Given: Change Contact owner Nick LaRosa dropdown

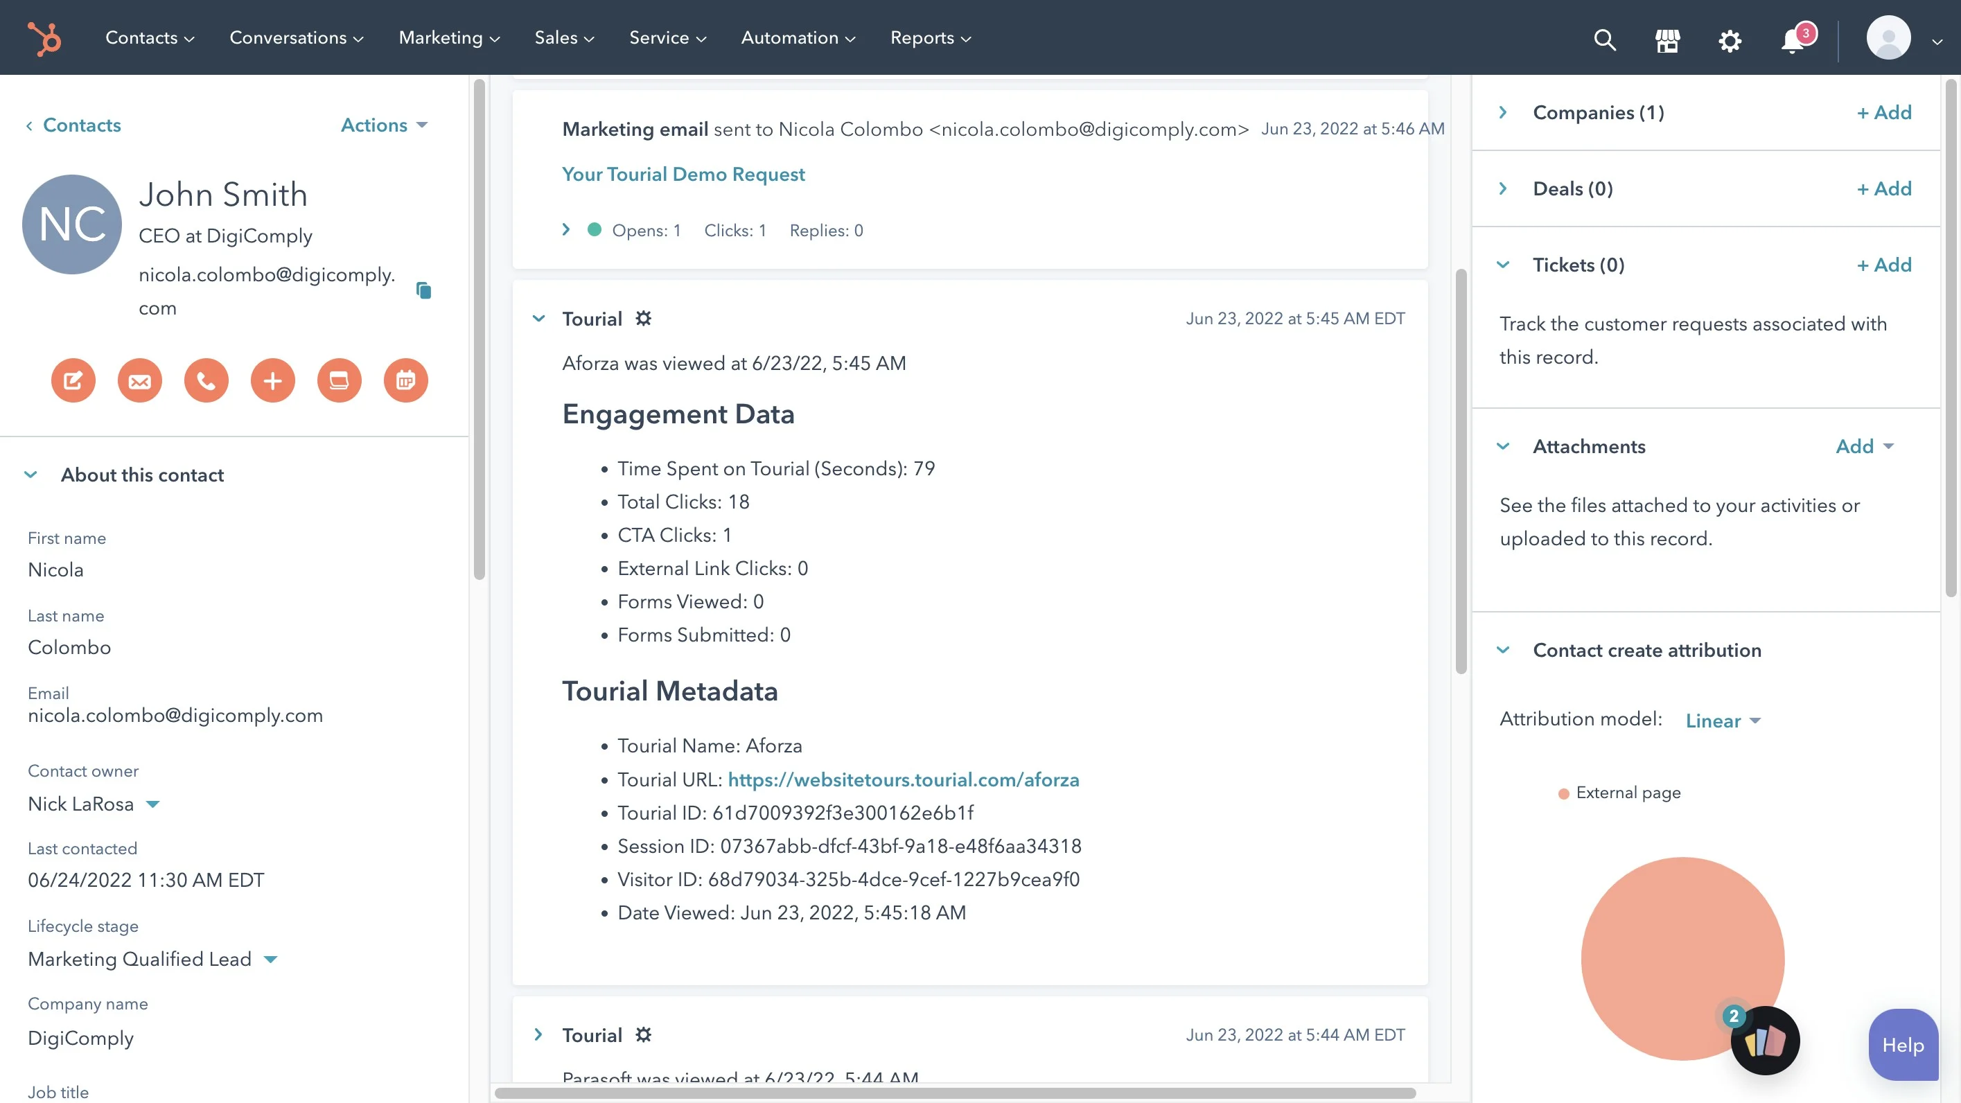Looking at the screenshot, I should (94, 804).
